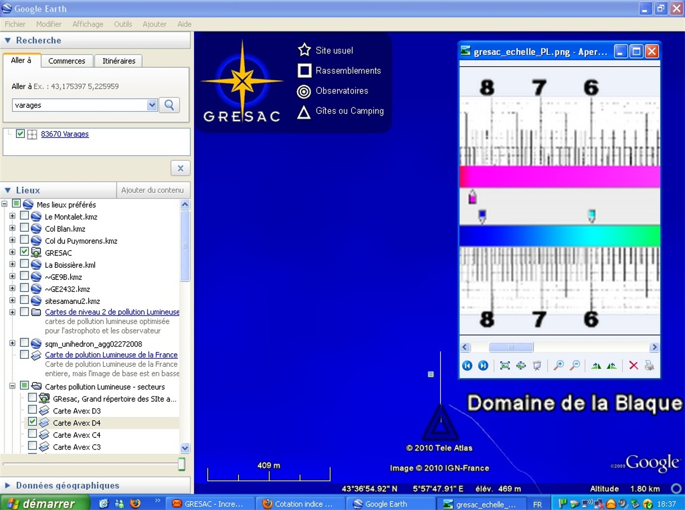This screenshot has width=685, height=510.
Task: Open the search history dropdown arrow
Action: pos(152,105)
